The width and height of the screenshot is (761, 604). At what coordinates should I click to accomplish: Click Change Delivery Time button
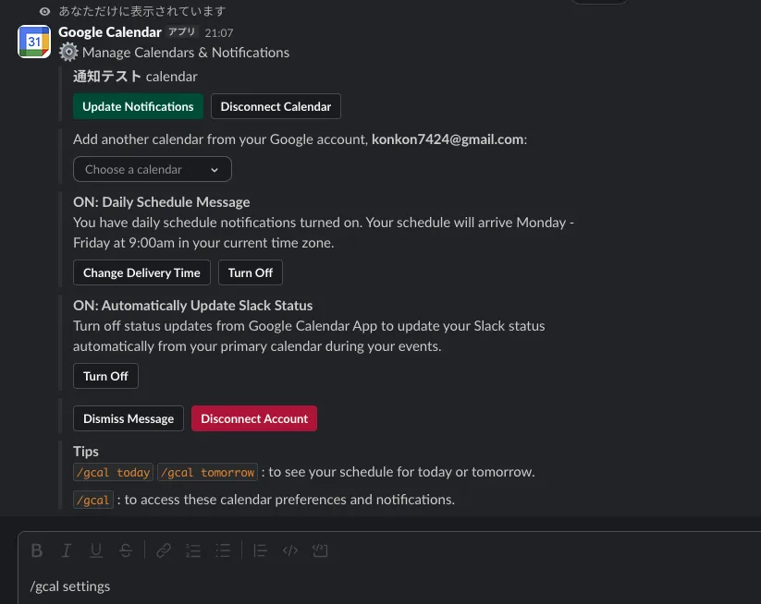[x=141, y=273]
